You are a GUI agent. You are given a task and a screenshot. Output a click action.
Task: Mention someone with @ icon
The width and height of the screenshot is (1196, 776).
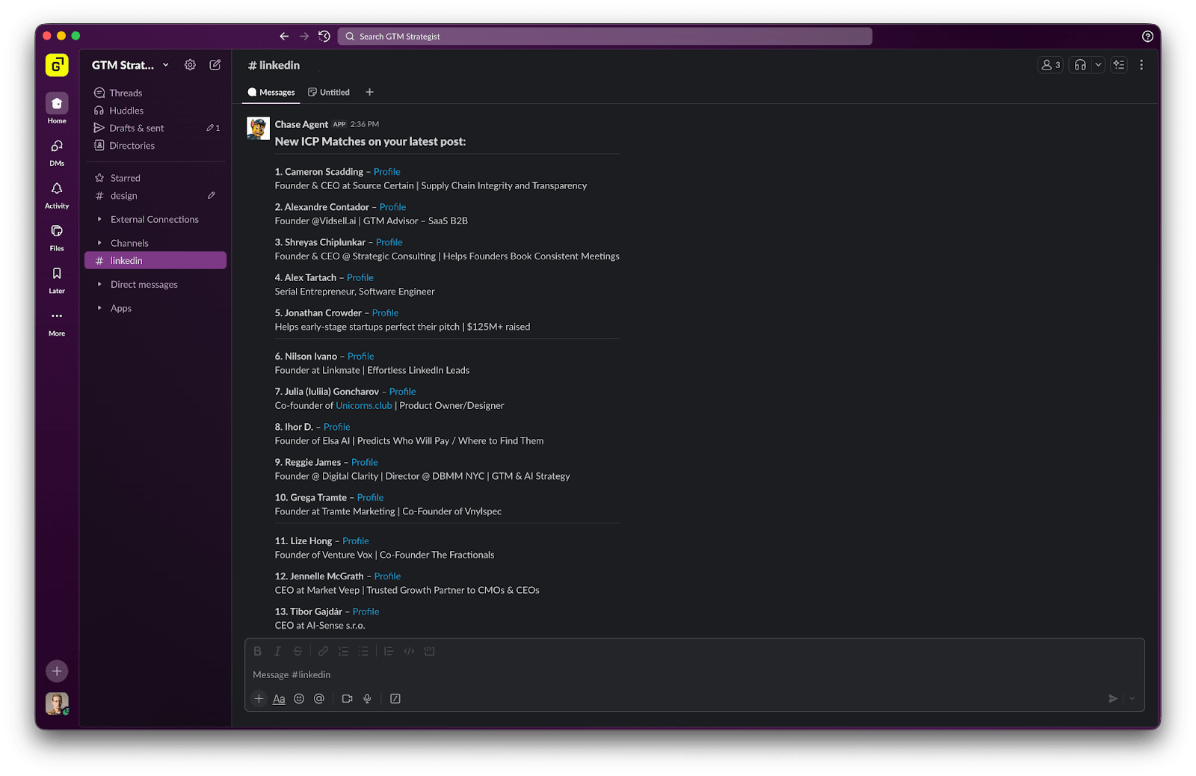coord(319,699)
